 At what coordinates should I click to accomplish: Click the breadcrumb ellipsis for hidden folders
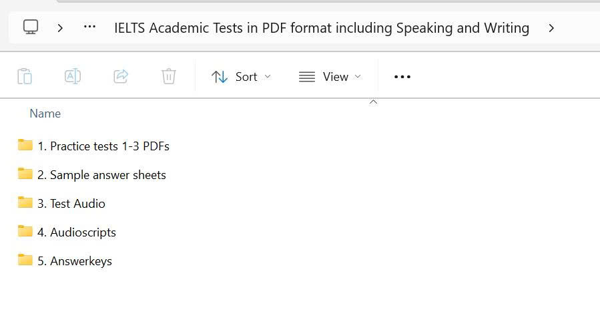(x=89, y=27)
